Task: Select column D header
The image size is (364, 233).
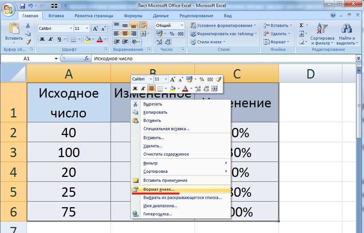Action: coord(310,74)
